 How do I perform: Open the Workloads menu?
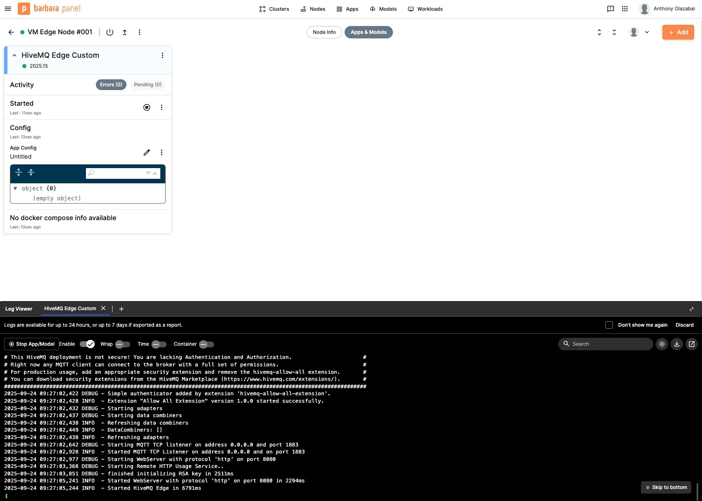(425, 9)
